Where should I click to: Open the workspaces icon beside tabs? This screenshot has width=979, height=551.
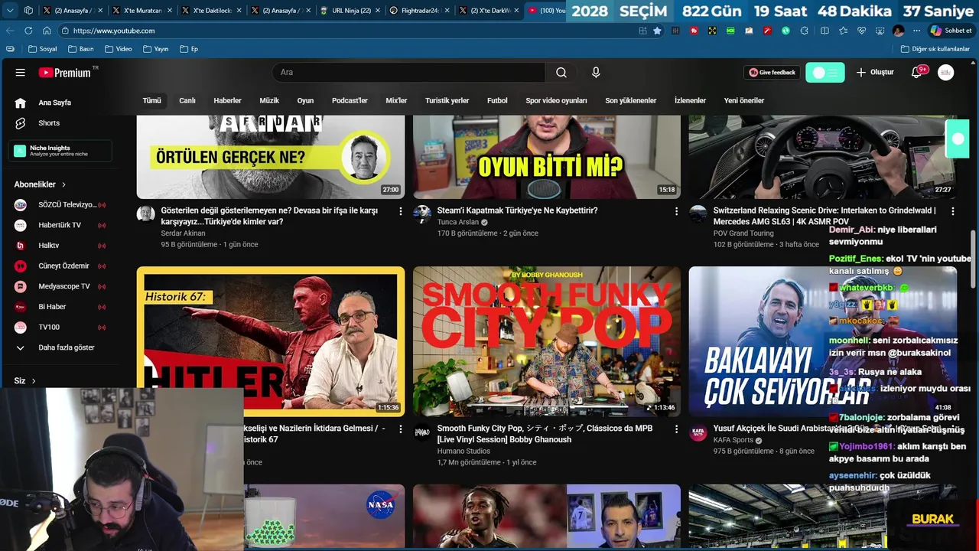point(28,11)
